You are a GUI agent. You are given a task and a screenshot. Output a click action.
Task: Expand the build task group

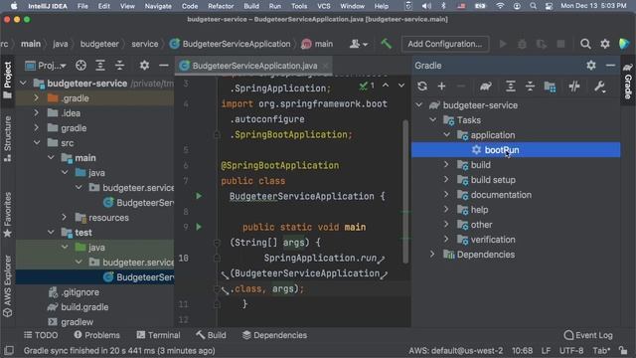(x=446, y=165)
